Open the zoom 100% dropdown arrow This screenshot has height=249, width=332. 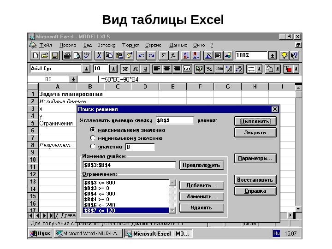click(273, 56)
